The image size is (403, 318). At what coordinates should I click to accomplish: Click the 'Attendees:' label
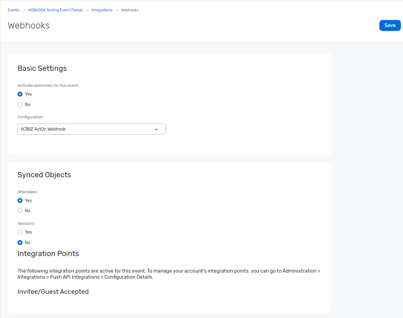28,192
